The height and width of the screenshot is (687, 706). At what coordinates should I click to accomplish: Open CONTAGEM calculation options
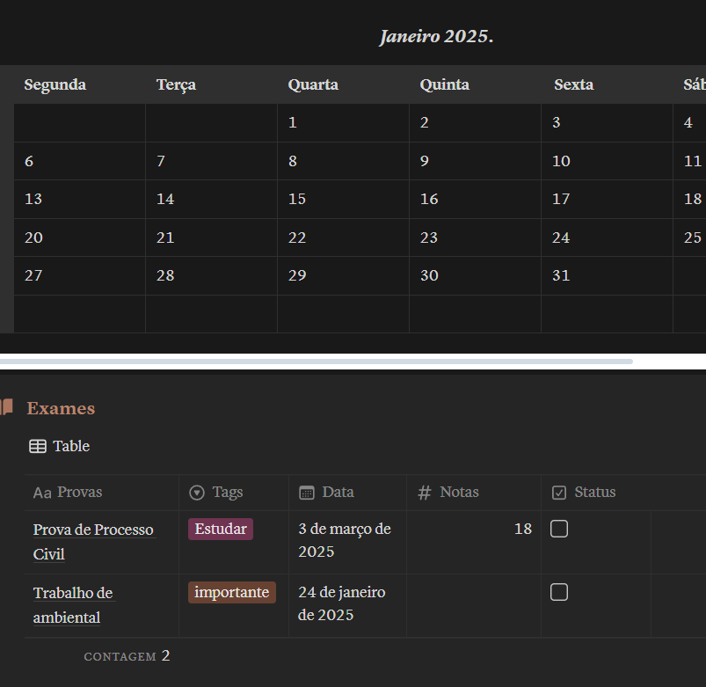point(126,656)
